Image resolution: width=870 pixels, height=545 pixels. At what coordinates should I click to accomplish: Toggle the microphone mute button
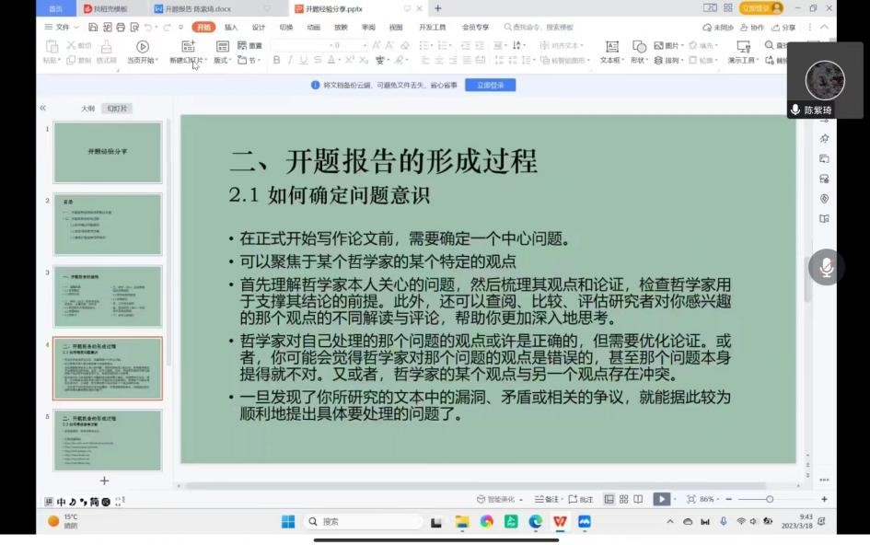[826, 267]
